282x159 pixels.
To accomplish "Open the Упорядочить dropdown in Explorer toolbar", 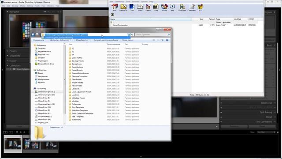I will (x=39, y=40).
